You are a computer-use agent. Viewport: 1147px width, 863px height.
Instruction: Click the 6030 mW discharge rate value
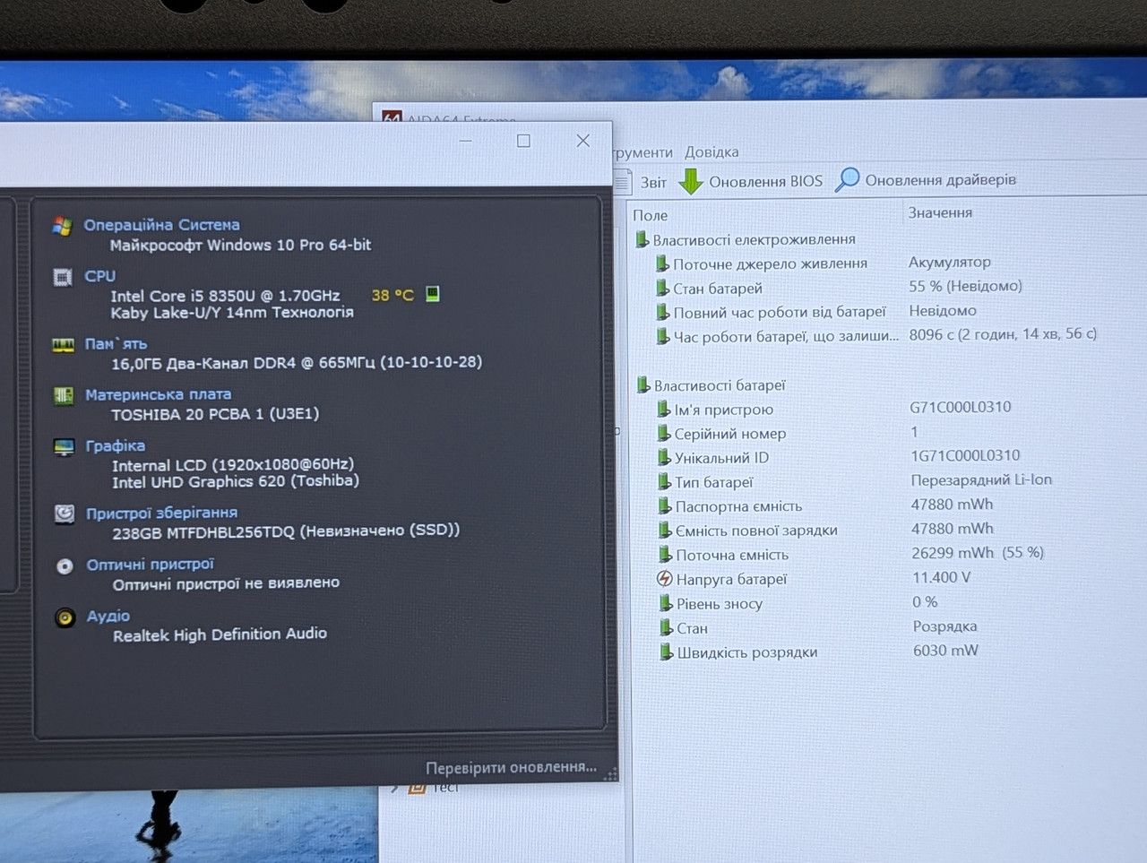tap(945, 651)
